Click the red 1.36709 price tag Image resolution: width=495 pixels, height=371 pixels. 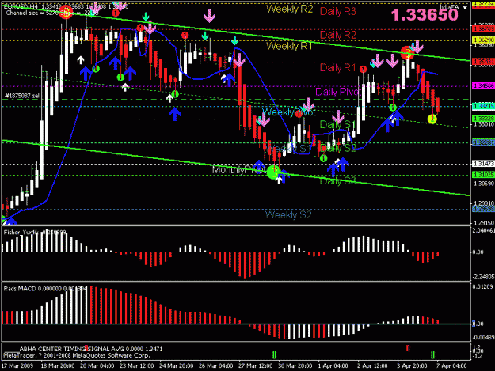(483, 29)
